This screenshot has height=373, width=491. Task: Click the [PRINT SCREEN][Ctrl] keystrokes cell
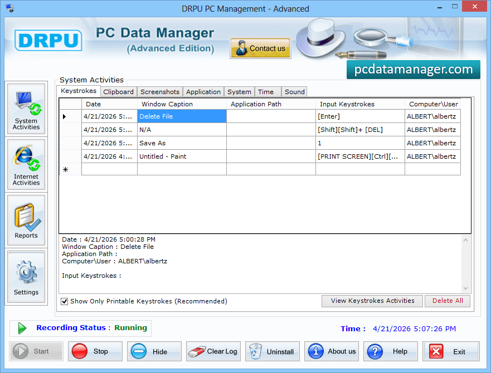(360, 156)
